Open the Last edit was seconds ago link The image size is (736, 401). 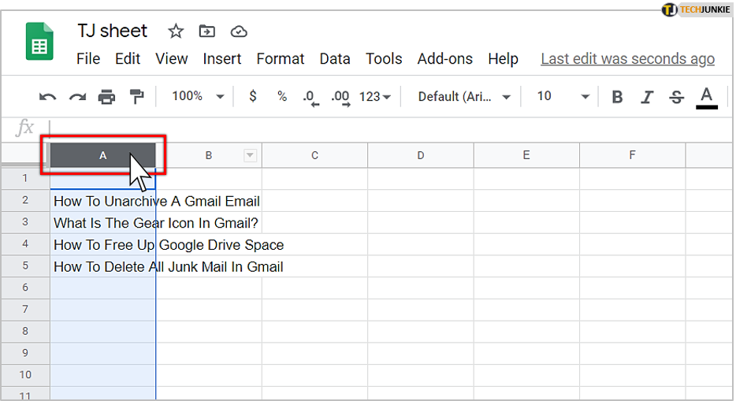click(x=627, y=59)
